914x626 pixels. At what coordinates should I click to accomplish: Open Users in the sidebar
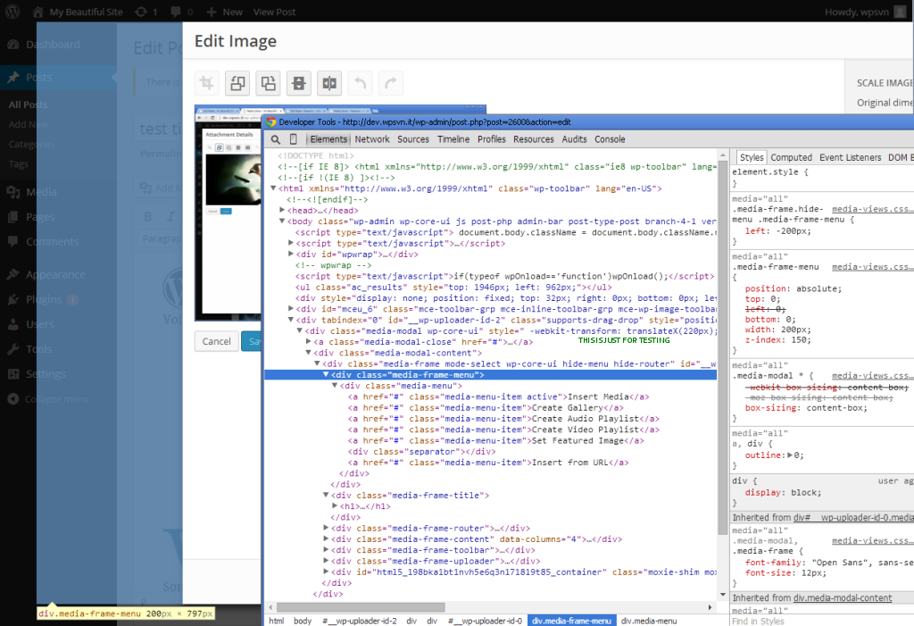pyautogui.click(x=39, y=324)
